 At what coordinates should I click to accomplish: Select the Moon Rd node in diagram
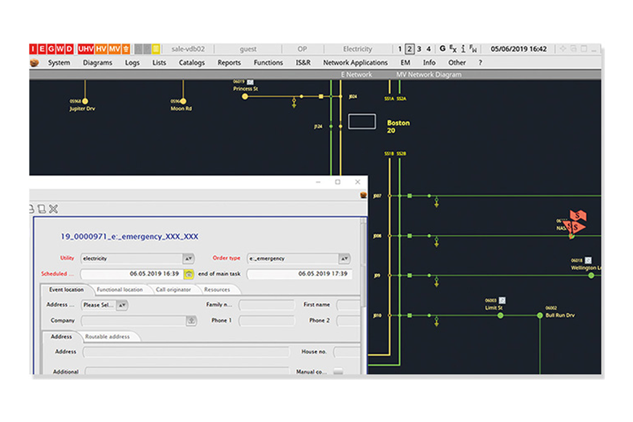pos(184,101)
